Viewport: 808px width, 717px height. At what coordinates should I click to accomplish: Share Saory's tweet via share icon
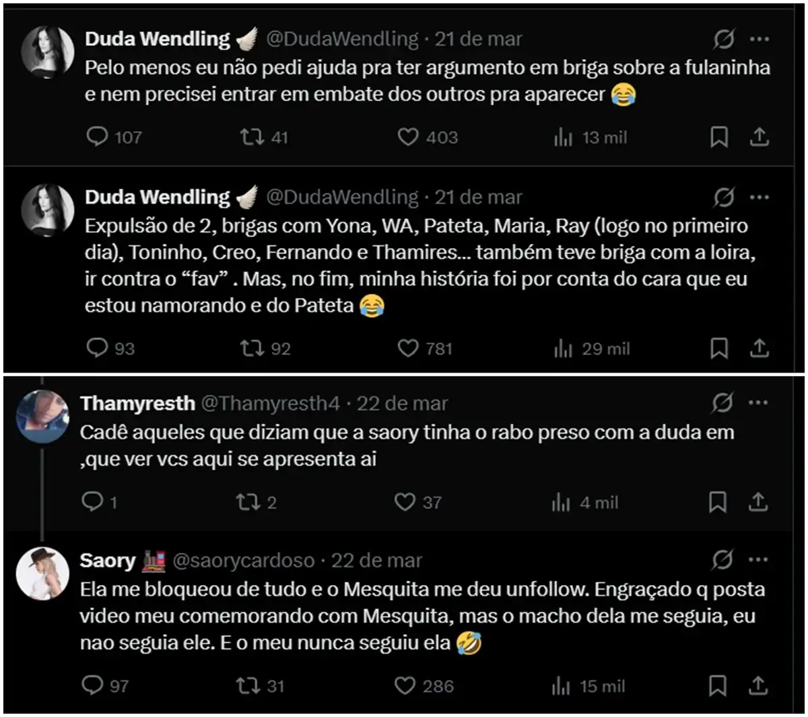(759, 686)
